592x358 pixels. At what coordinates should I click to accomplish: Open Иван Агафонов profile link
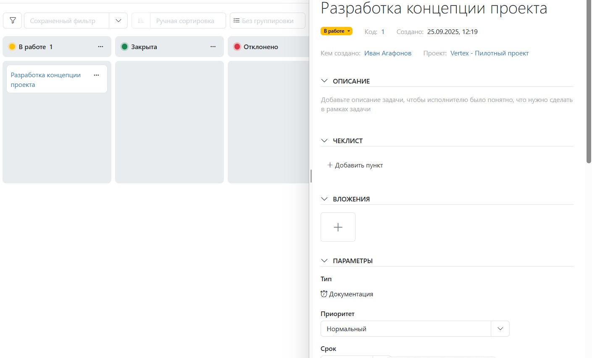(387, 53)
